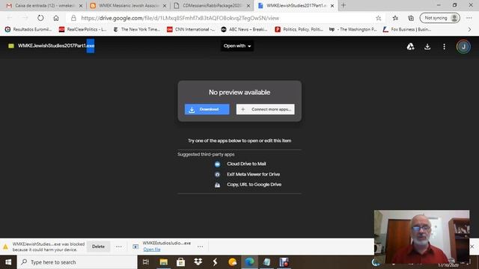Viewport: 479px width, 269px height.
Task: Open Microsoft Store from taskbar
Action: click(181, 262)
